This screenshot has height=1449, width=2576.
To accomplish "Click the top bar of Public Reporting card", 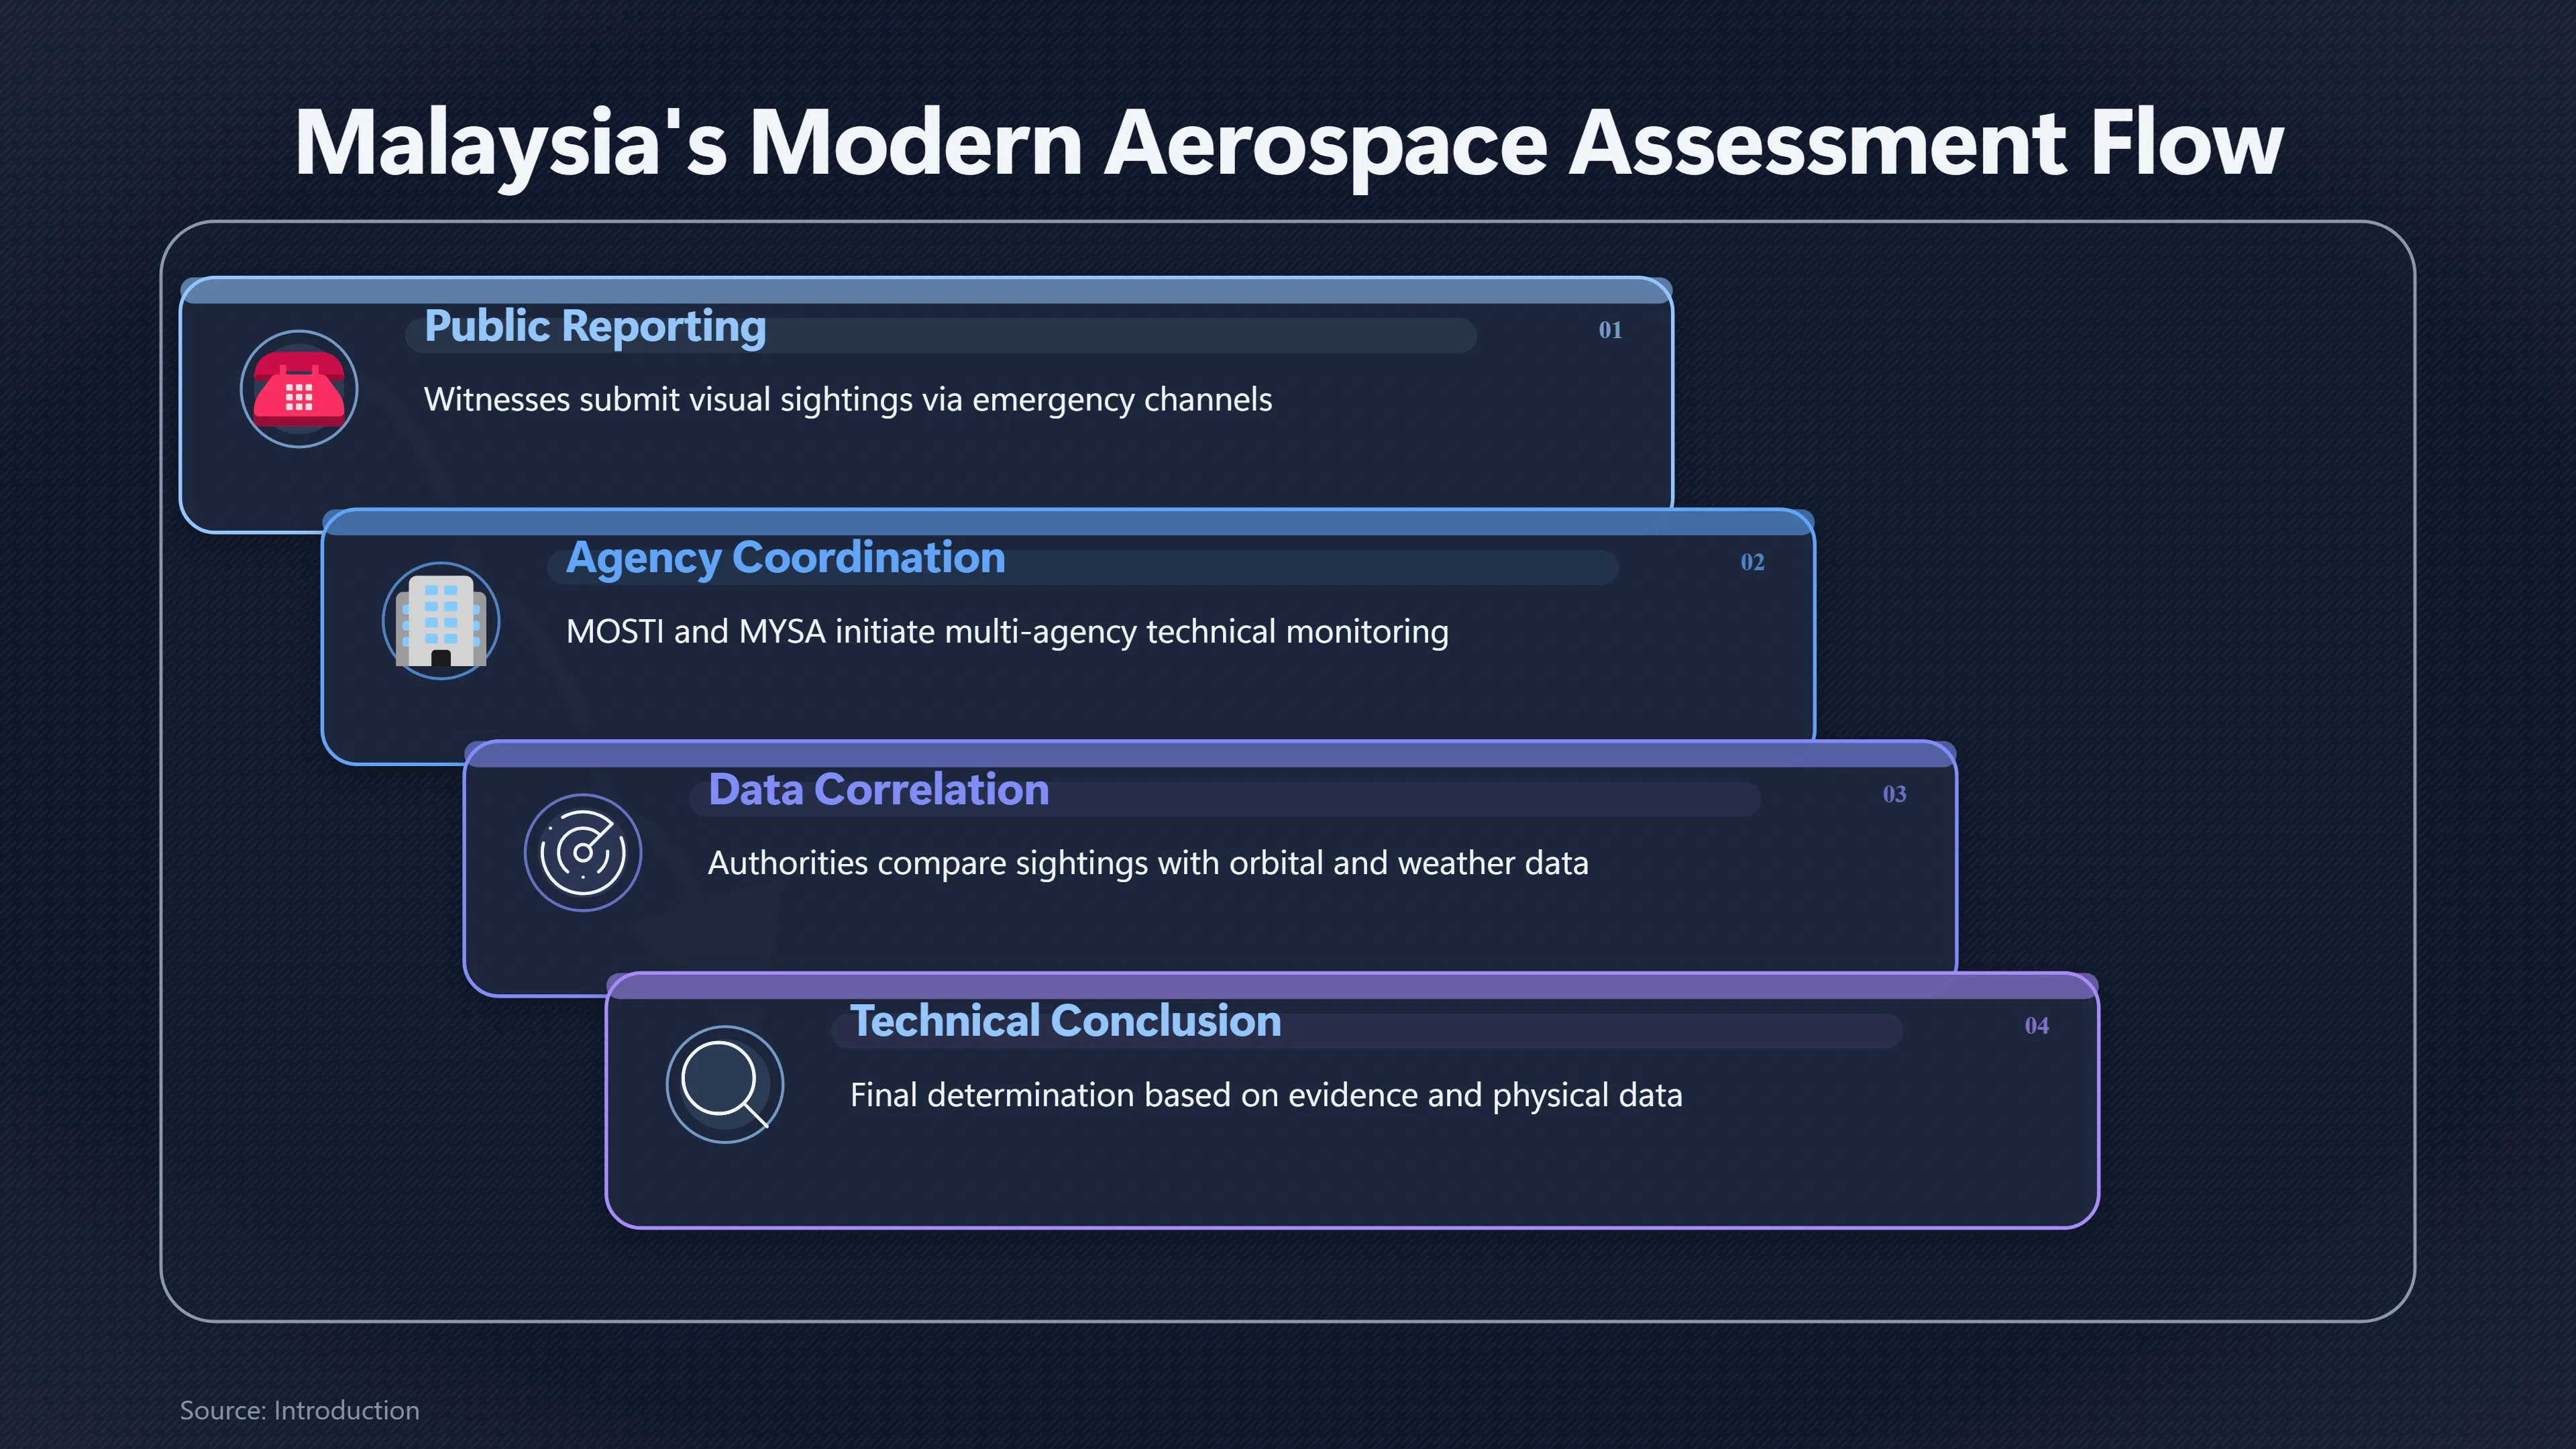I will pyautogui.click(x=926, y=291).
